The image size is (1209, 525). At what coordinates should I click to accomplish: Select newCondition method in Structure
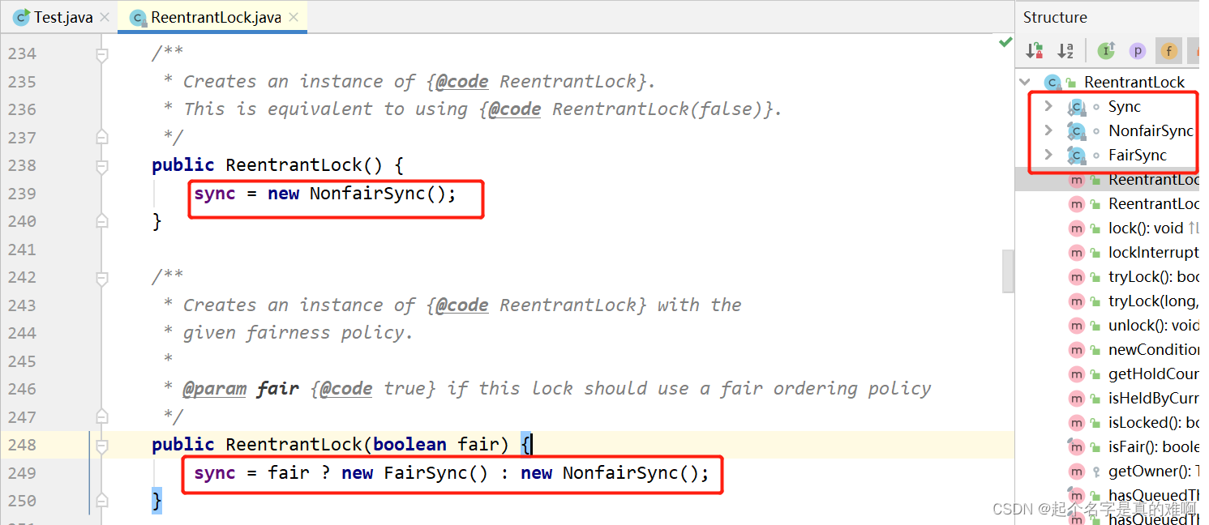point(1154,349)
